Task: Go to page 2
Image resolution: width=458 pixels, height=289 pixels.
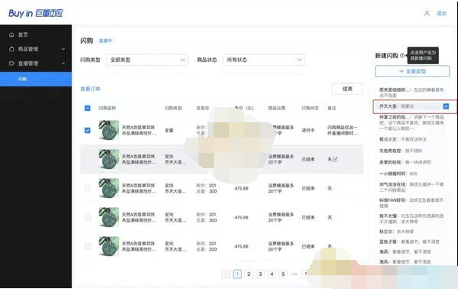Action: pyautogui.click(x=249, y=274)
